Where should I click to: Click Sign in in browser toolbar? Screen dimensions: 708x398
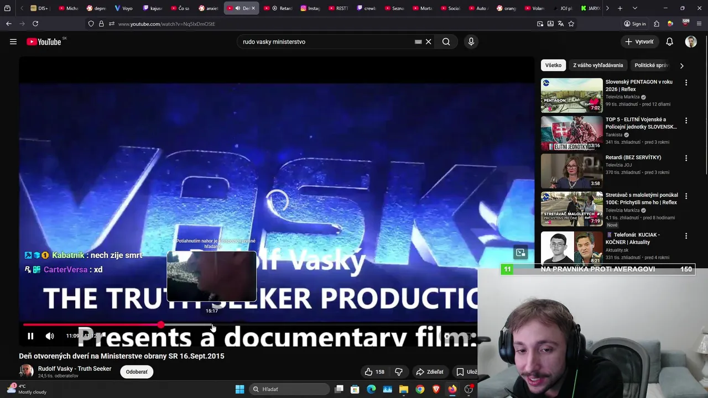point(635,24)
